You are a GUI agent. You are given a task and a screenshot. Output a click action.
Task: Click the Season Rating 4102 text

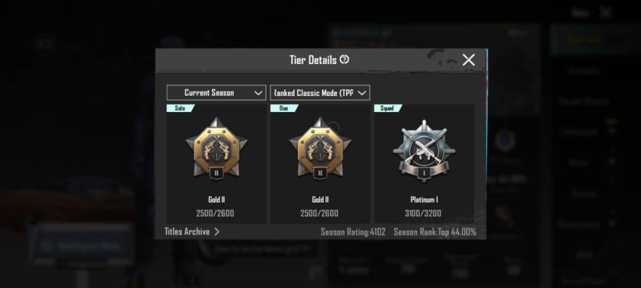click(353, 232)
